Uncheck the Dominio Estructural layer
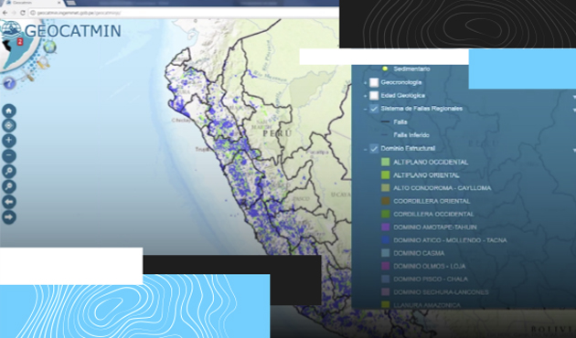 tap(374, 149)
